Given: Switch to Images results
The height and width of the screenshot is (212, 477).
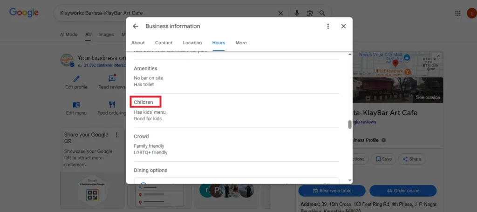Looking at the screenshot, I should point(106,34).
